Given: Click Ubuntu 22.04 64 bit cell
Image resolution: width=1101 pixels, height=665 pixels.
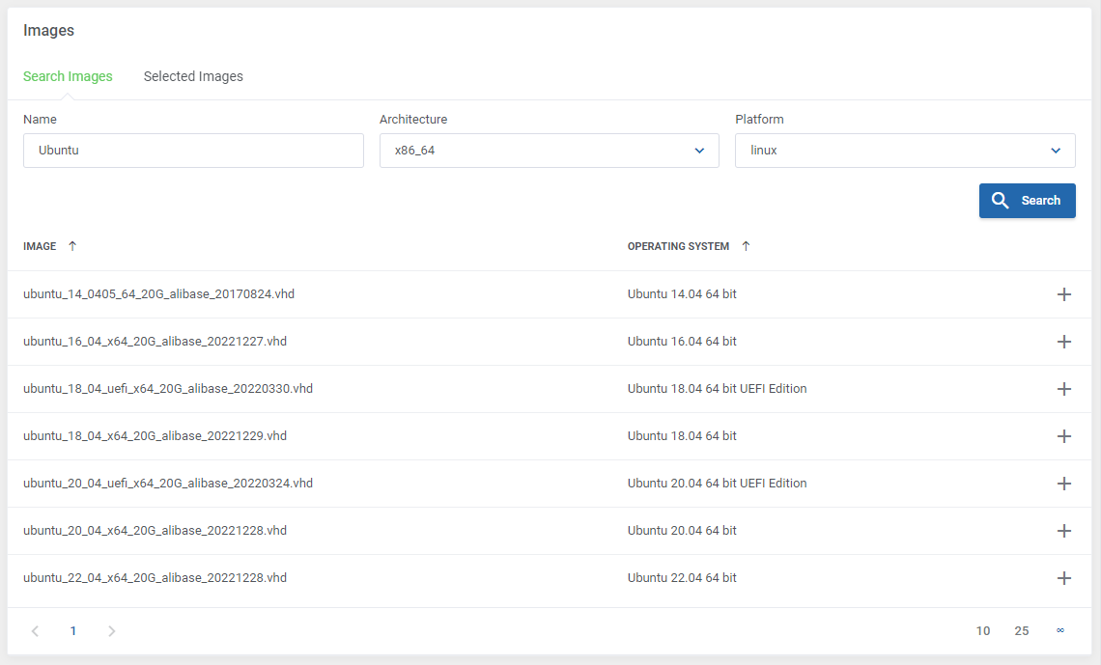Looking at the screenshot, I should click(682, 578).
